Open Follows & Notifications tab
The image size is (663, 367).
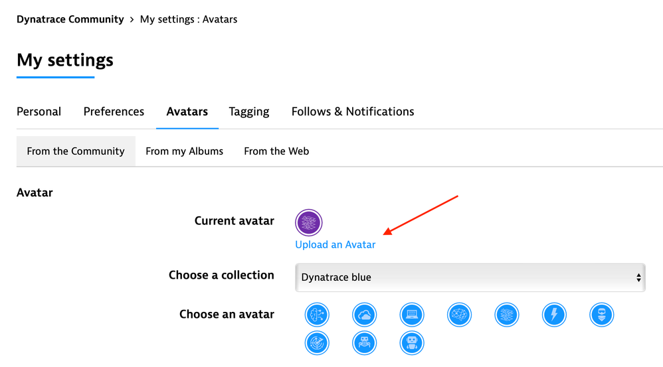pyautogui.click(x=353, y=111)
